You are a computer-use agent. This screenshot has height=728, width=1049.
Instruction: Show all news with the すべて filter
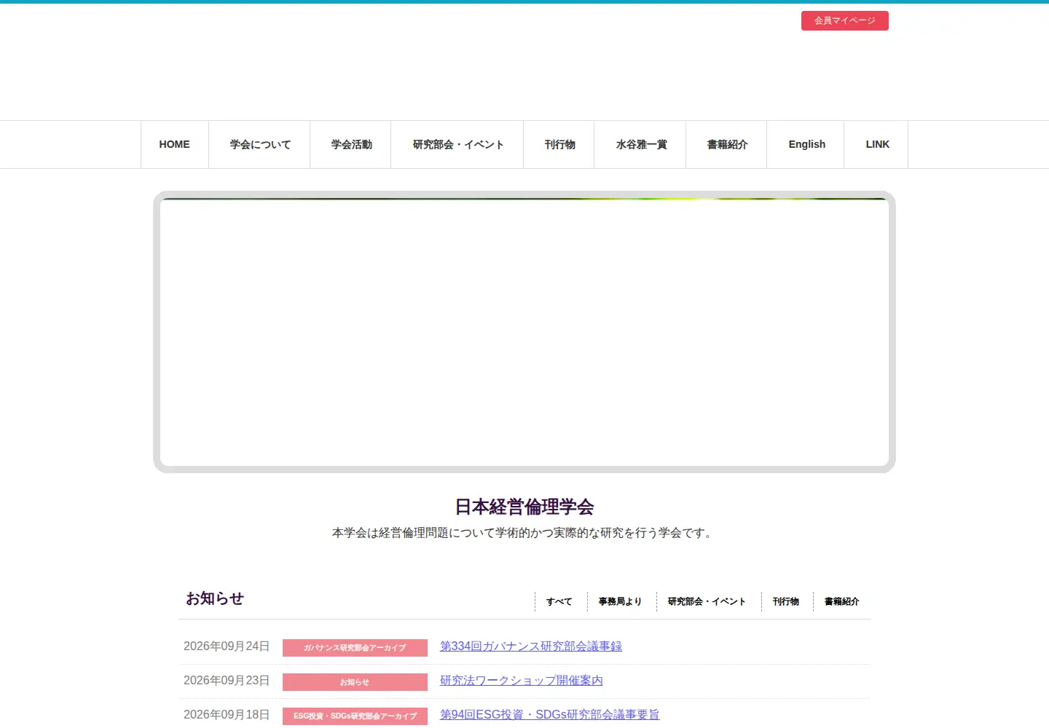(x=559, y=601)
